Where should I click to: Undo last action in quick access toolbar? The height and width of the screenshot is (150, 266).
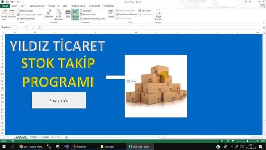tap(12, 2)
